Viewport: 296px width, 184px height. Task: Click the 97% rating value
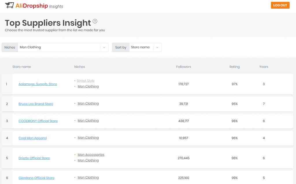pos(235,84)
